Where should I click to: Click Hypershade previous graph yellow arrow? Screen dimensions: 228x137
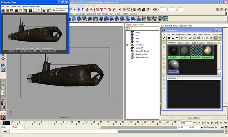click(182, 38)
